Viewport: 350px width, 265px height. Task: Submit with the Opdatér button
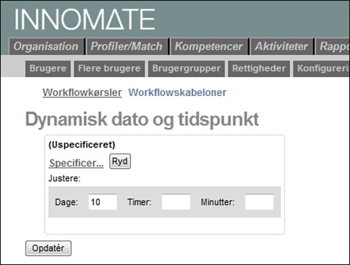[48, 248]
